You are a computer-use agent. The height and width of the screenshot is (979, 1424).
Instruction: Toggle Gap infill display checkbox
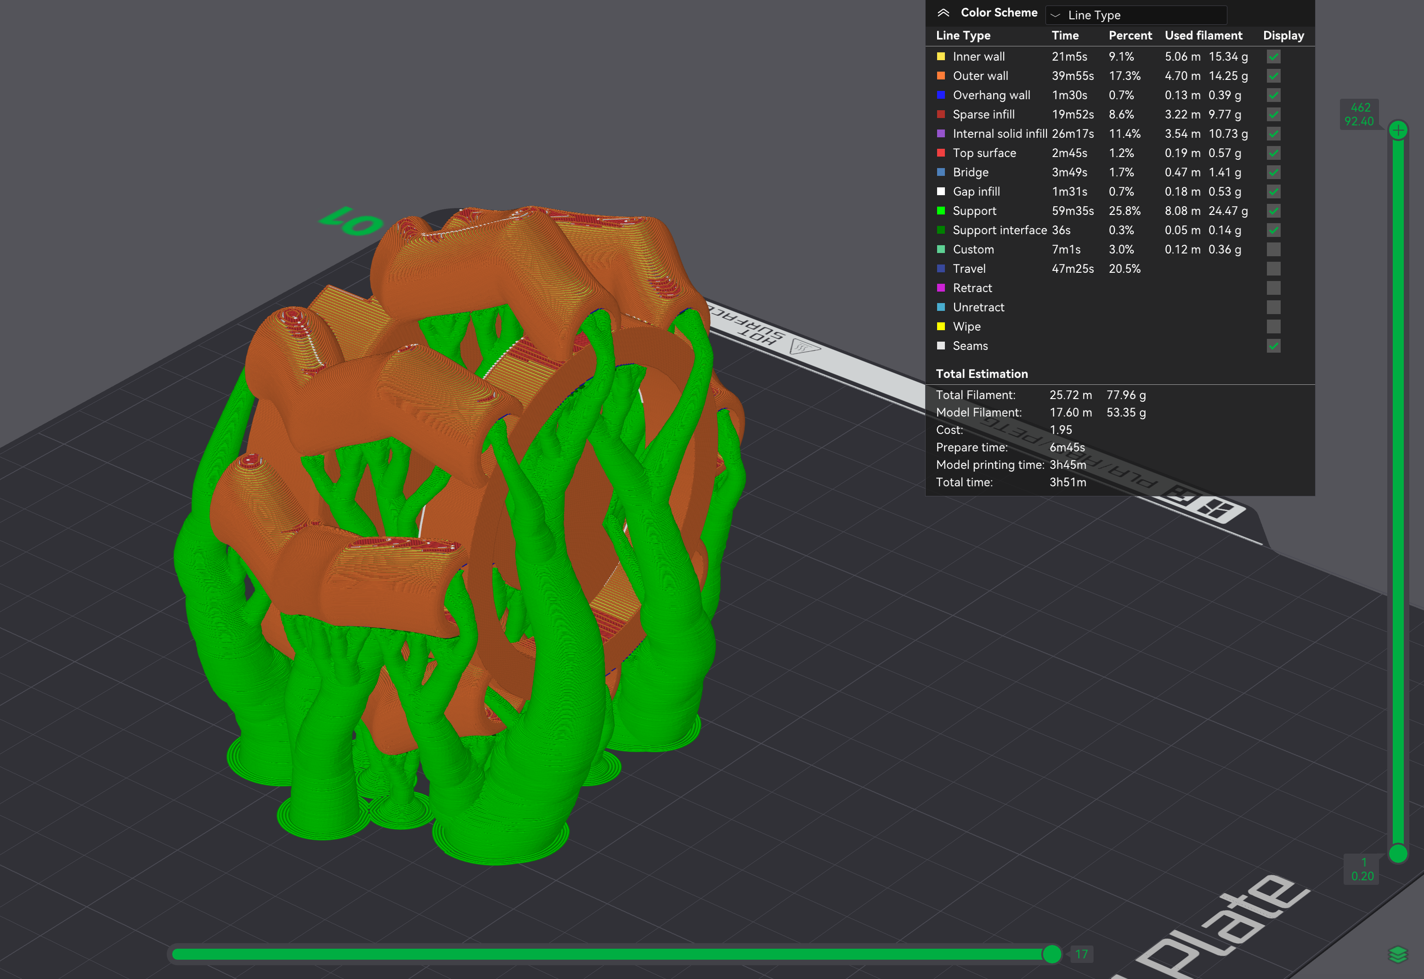(1274, 191)
